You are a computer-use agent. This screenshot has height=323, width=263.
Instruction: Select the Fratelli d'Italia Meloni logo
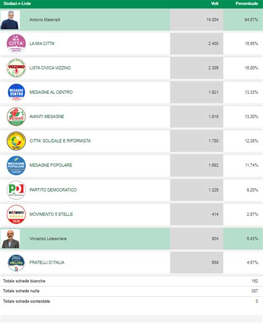click(16, 263)
